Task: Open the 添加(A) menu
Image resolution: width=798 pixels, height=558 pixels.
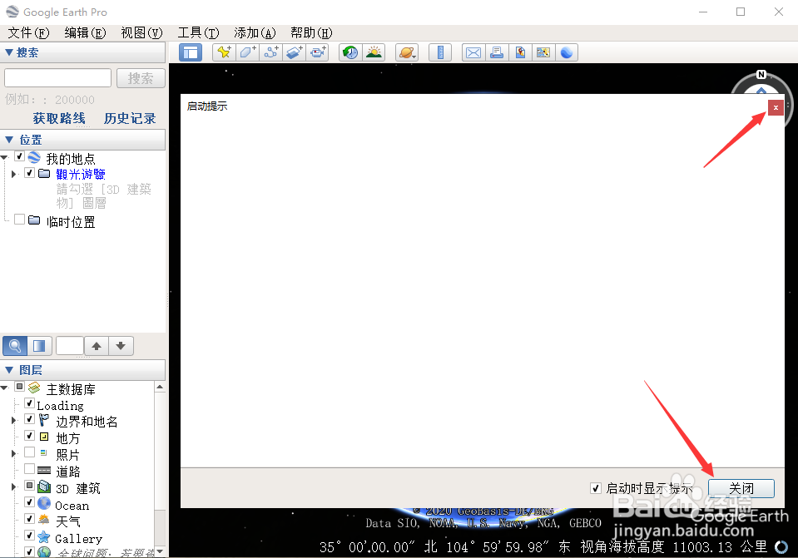Action: [x=255, y=33]
